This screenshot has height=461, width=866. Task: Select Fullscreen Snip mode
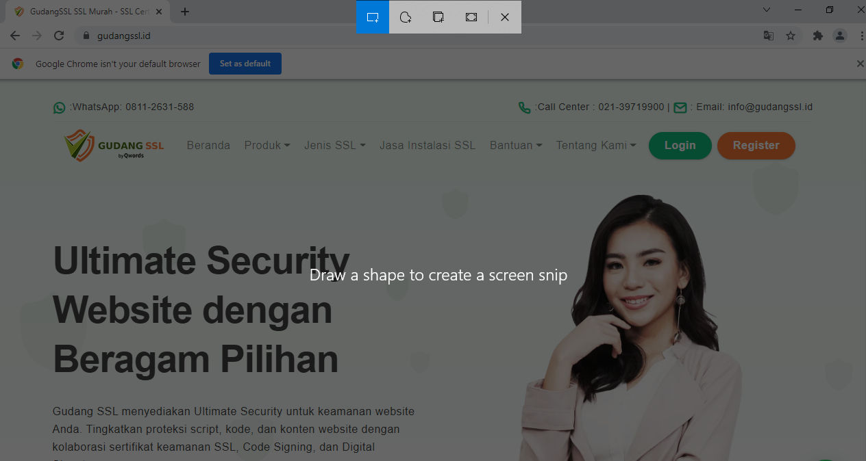click(471, 17)
